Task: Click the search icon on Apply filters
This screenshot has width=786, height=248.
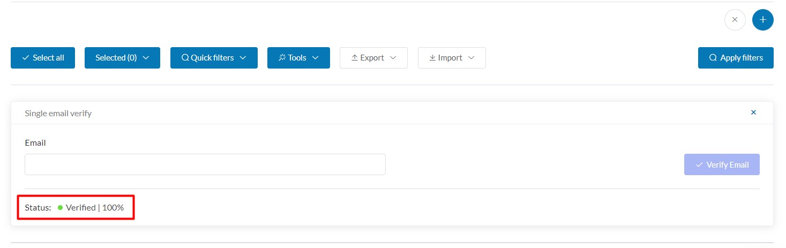Action: 713,58
